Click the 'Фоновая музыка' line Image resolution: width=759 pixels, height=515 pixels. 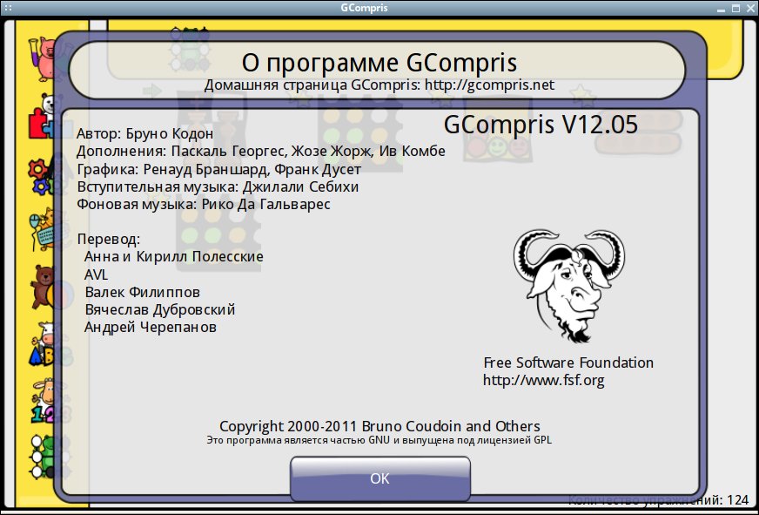(204, 204)
